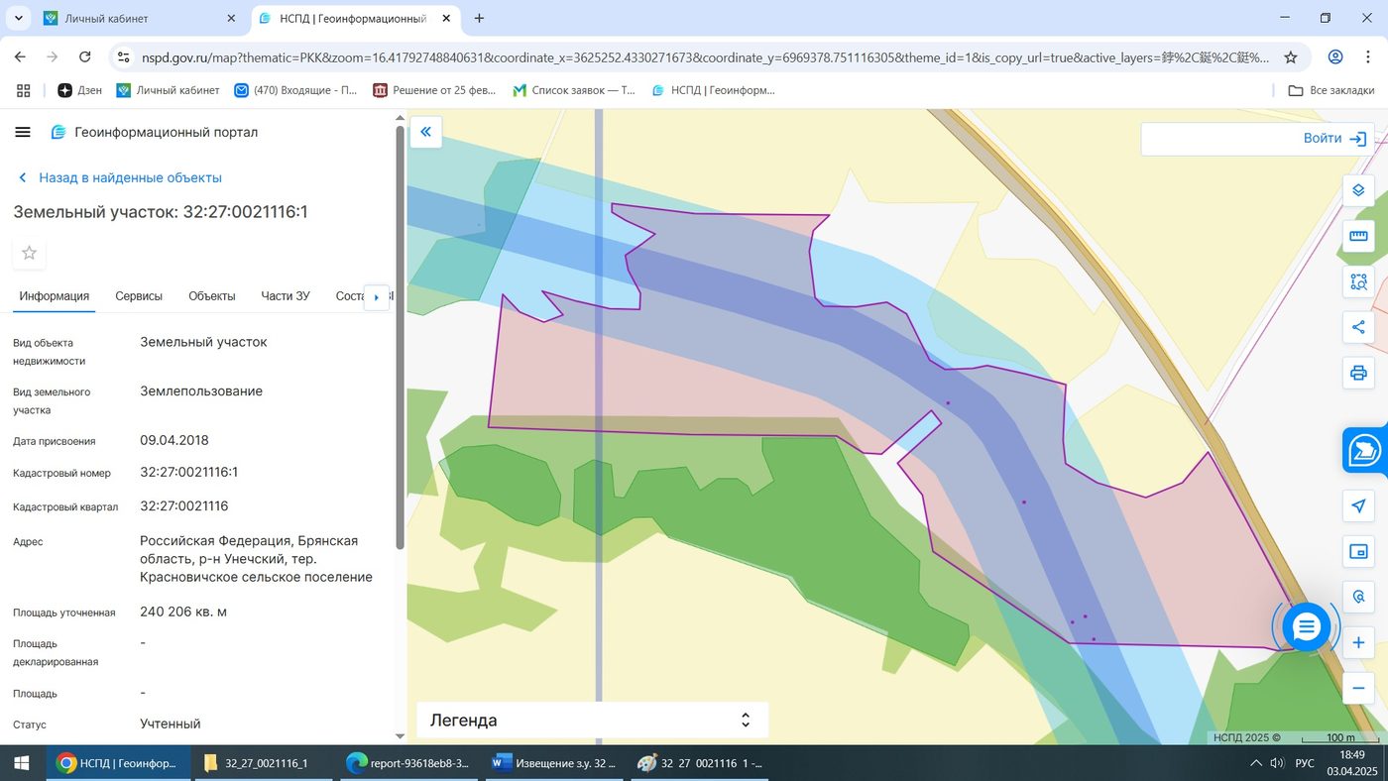Print the map using the printer icon
The height and width of the screenshot is (781, 1388).
pos(1358,374)
